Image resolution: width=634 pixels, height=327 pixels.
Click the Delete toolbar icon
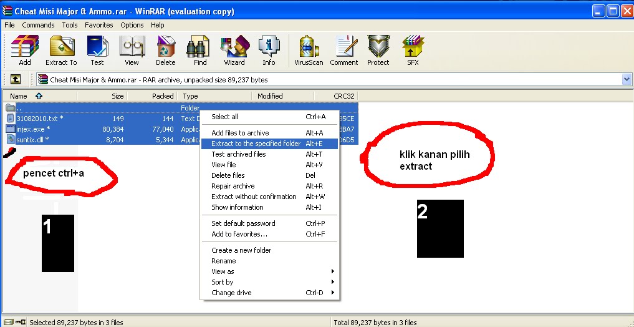[x=166, y=46]
